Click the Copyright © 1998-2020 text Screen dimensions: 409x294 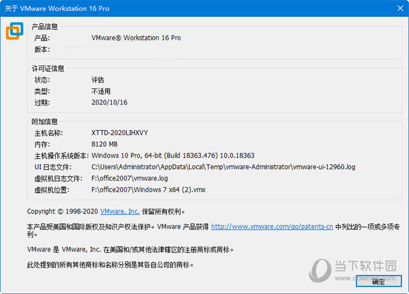tap(62, 211)
